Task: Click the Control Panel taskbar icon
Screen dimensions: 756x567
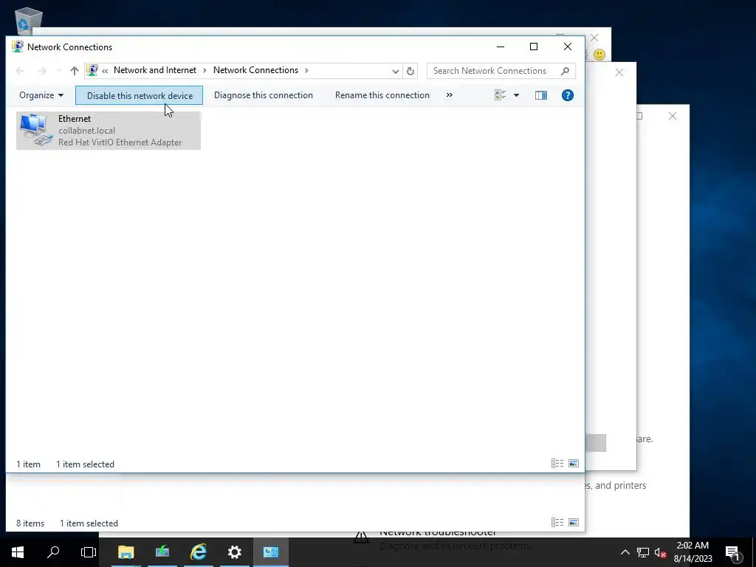Action: coord(270,552)
